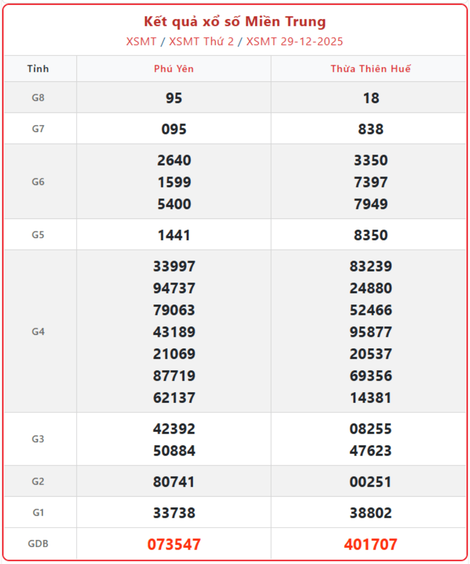
Task: Click the Tỉnh column header
Action: coord(38,69)
